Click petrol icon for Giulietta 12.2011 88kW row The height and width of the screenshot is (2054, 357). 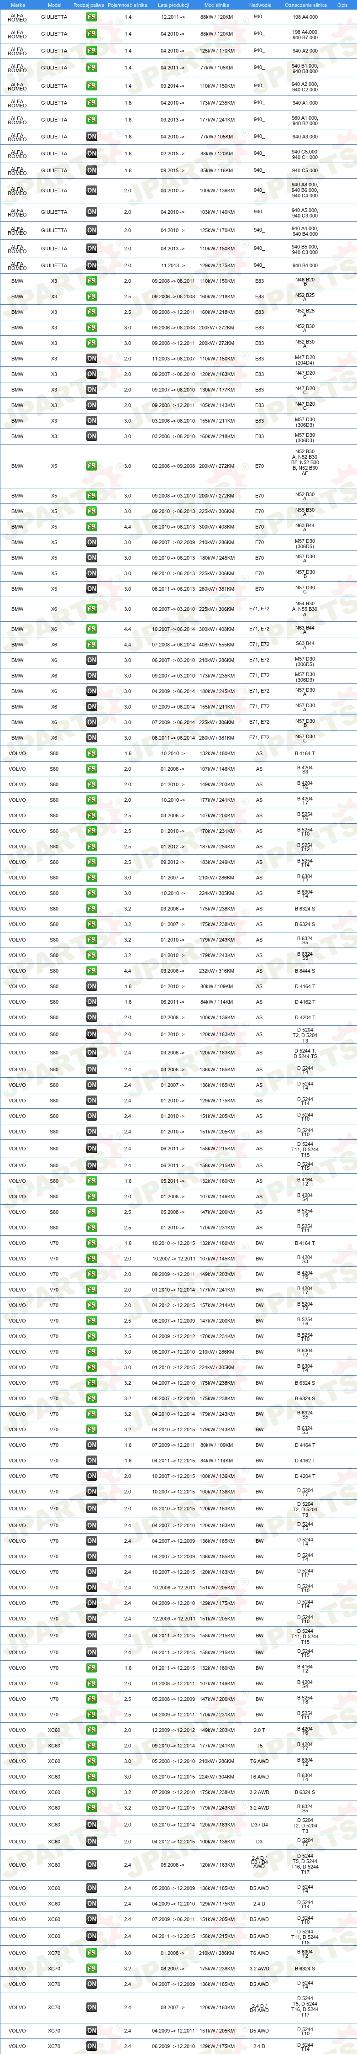point(92,17)
